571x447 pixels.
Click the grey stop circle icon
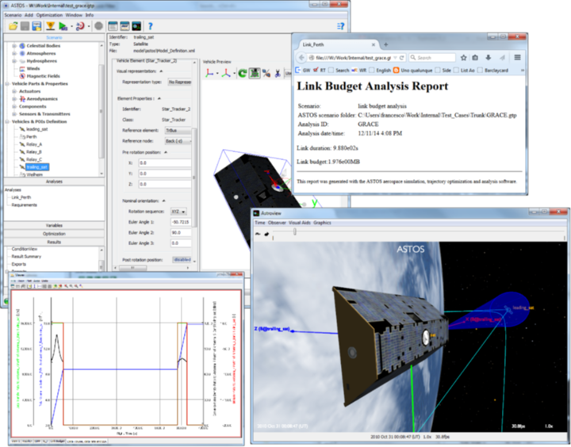click(x=98, y=26)
